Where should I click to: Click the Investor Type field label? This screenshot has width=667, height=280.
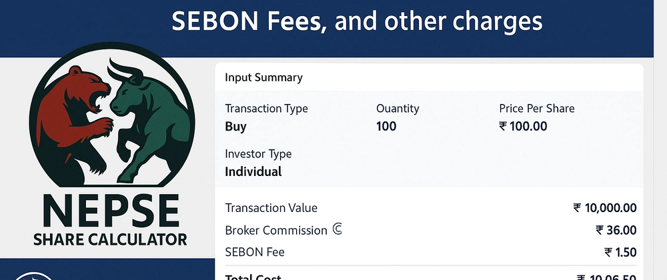click(x=258, y=154)
